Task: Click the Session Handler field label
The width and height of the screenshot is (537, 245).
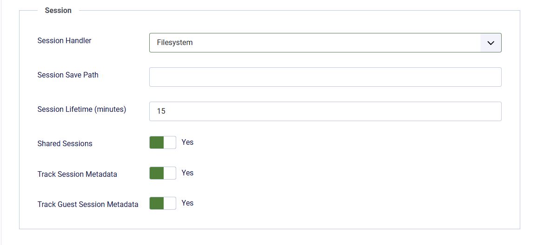Action: click(x=64, y=41)
